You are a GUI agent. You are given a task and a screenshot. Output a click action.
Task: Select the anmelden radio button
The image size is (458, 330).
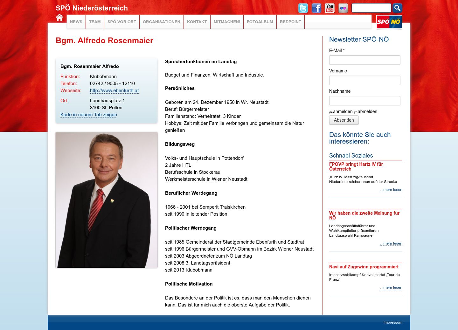331,112
